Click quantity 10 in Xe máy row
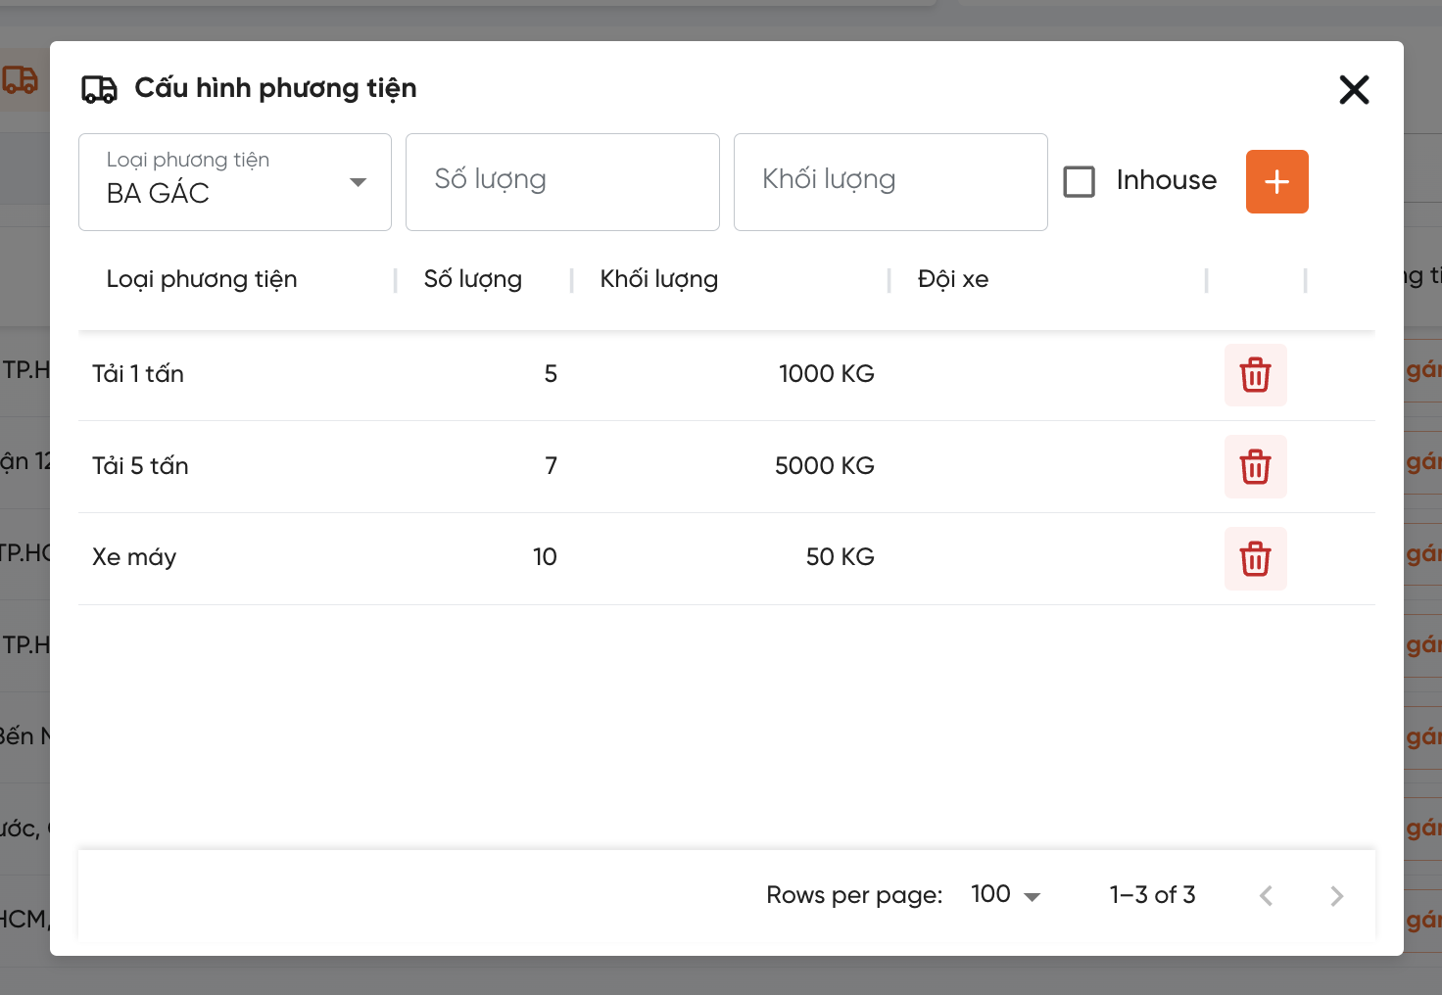The image size is (1442, 995). click(545, 557)
